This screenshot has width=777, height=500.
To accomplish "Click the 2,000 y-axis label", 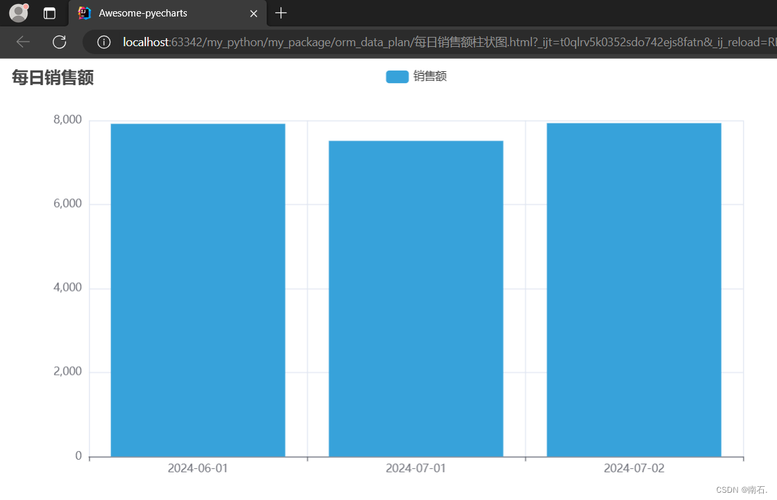I will 67,371.
